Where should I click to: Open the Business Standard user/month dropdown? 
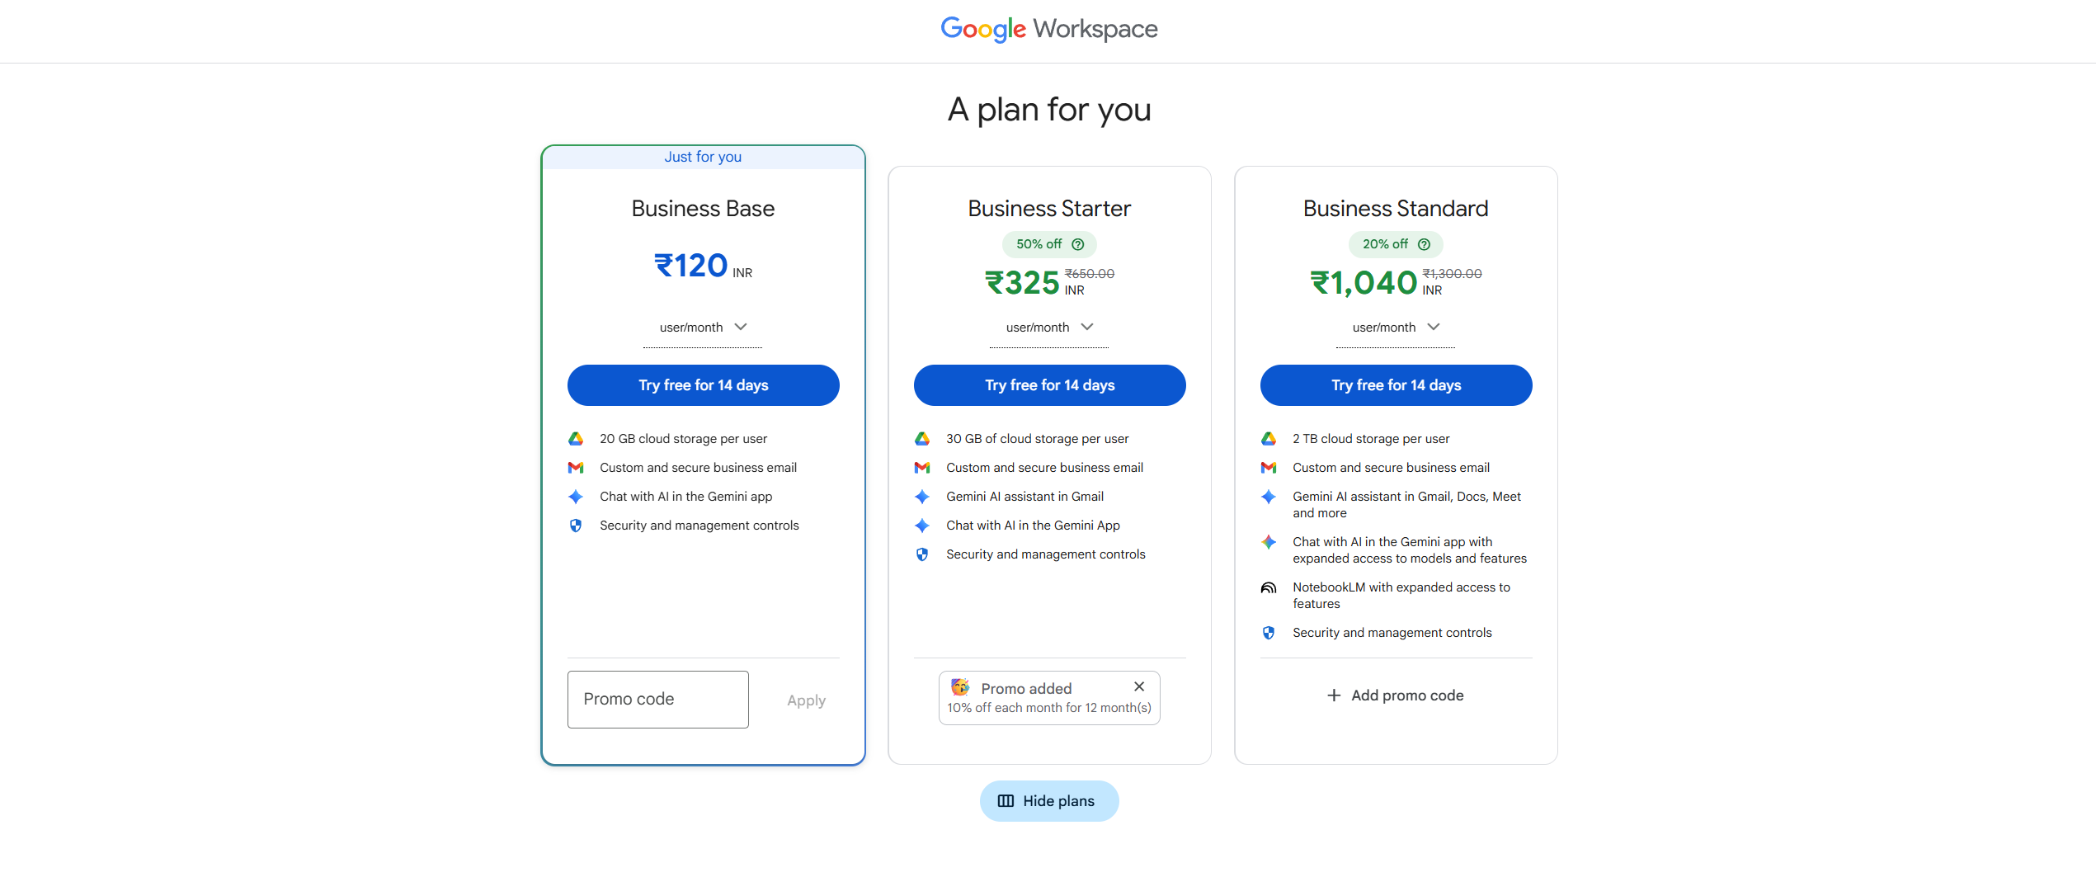pos(1396,328)
